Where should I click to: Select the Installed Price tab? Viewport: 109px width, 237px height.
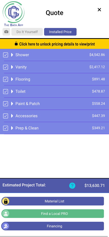(x=60, y=32)
